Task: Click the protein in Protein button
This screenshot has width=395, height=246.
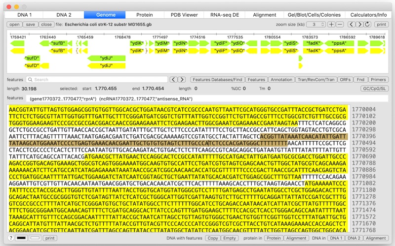Action: click(x=274, y=238)
